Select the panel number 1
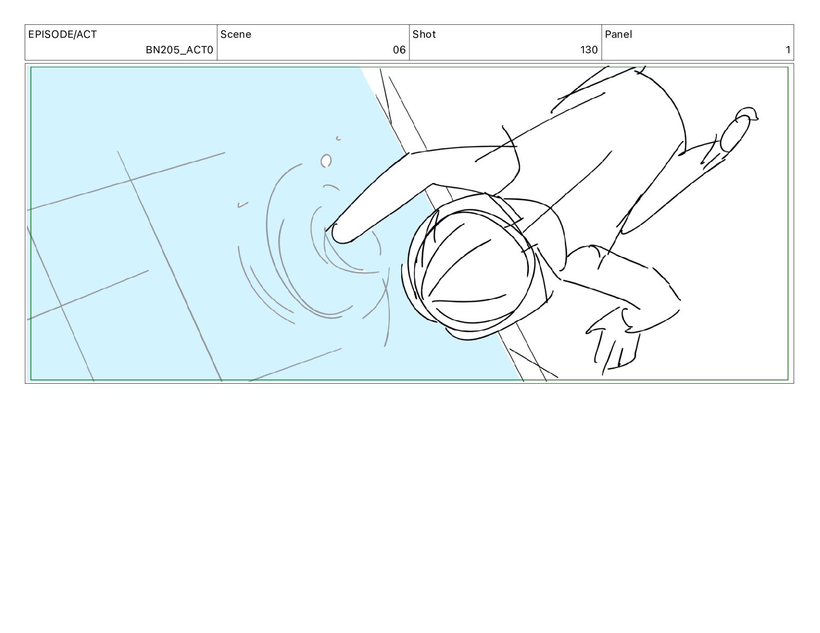The width and height of the screenshot is (820, 633). [x=788, y=50]
